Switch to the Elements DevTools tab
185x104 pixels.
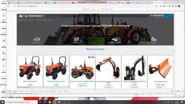pyautogui.click(x=15, y=91)
